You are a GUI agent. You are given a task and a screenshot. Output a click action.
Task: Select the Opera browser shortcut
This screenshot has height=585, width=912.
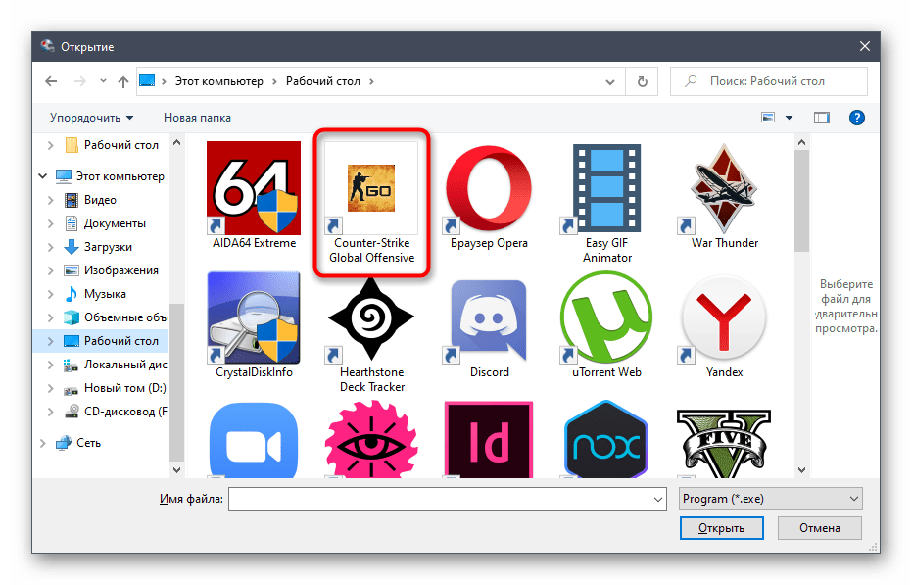(x=489, y=188)
